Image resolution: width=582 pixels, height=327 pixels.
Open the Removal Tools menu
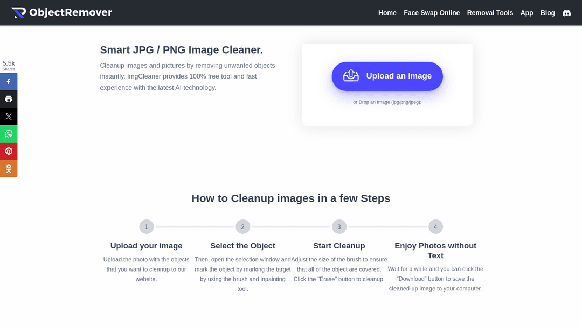click(x=489, y=13)
